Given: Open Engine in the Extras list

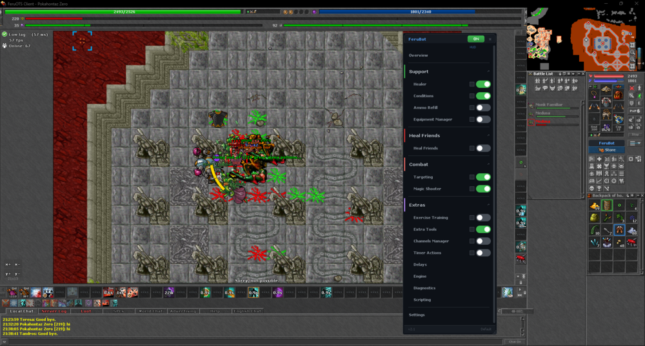Looking at the screenshot, I should point(420,276).
